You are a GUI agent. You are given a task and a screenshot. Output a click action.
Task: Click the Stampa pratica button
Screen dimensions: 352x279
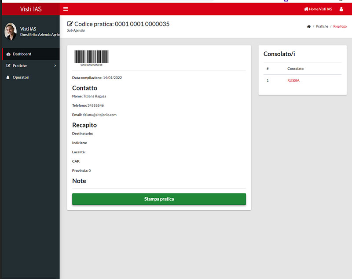point(159,199)
